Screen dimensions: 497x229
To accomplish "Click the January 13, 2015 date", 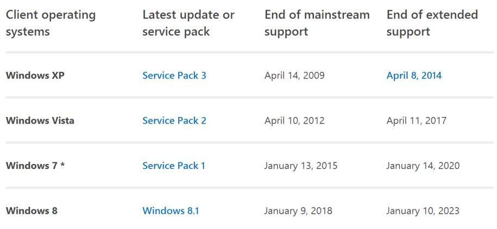I will (x=300, y=166).
